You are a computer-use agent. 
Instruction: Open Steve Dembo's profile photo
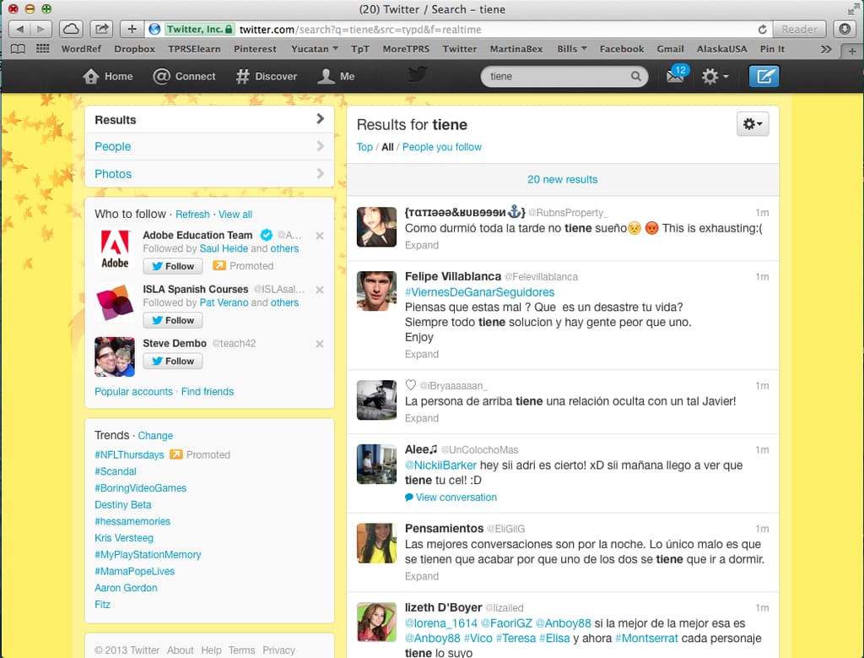[x=115, y=356]
